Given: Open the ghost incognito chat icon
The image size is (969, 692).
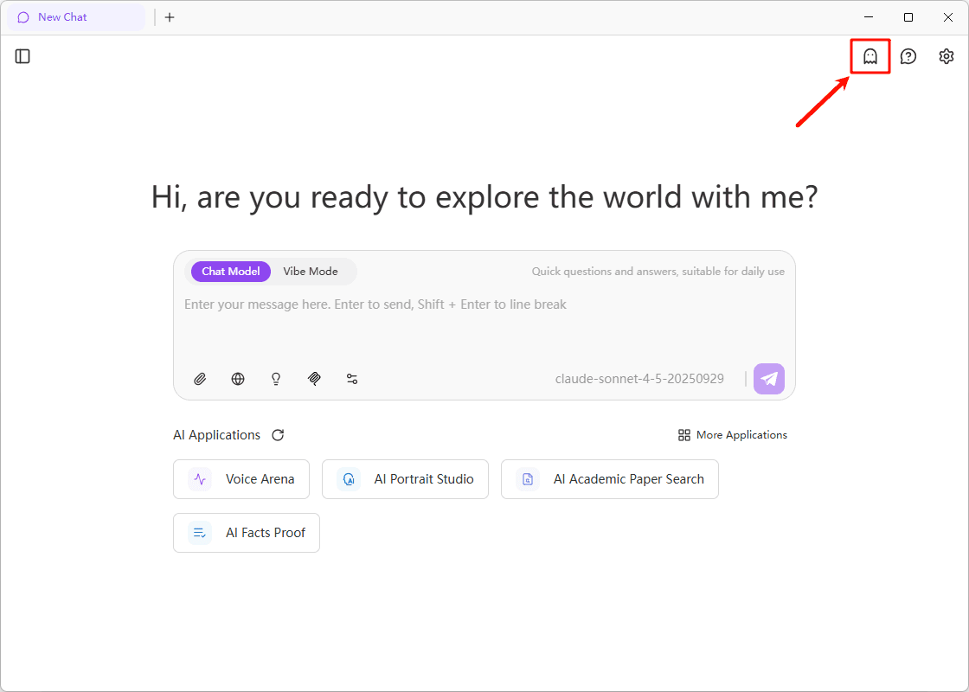Looking at the screenshot, I should pos(870,56).
